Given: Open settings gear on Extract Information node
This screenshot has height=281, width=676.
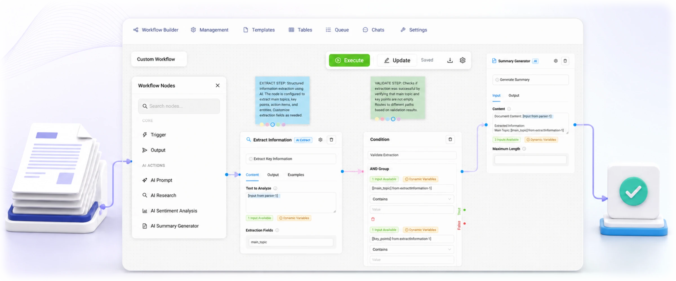Looking at the screenshot, I should point(320,140).
